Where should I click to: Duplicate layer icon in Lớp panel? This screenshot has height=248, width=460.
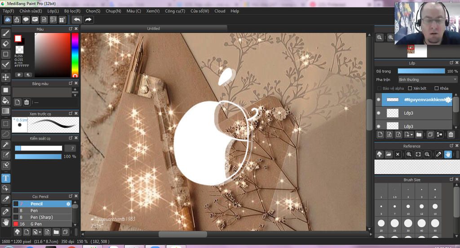430,135
